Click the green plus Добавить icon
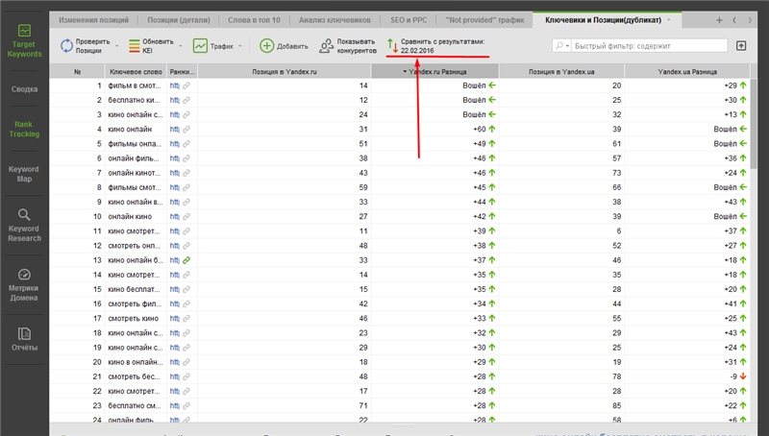This screenshot has height=436, width=769. click(266, 45)
